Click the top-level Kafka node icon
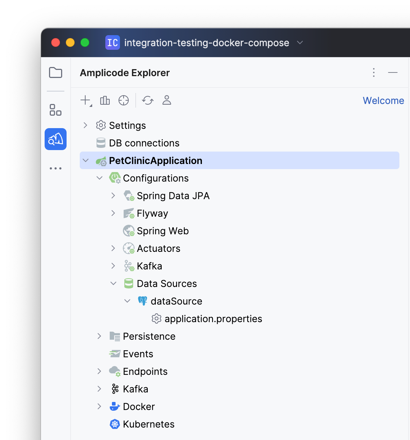 click(x=115, y=389)
